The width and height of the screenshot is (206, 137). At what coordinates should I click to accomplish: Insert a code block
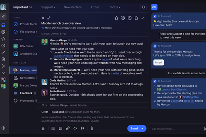point(75,128)
